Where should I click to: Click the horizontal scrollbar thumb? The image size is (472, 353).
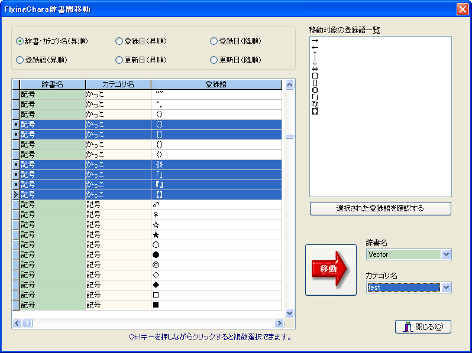click(27, 323)
